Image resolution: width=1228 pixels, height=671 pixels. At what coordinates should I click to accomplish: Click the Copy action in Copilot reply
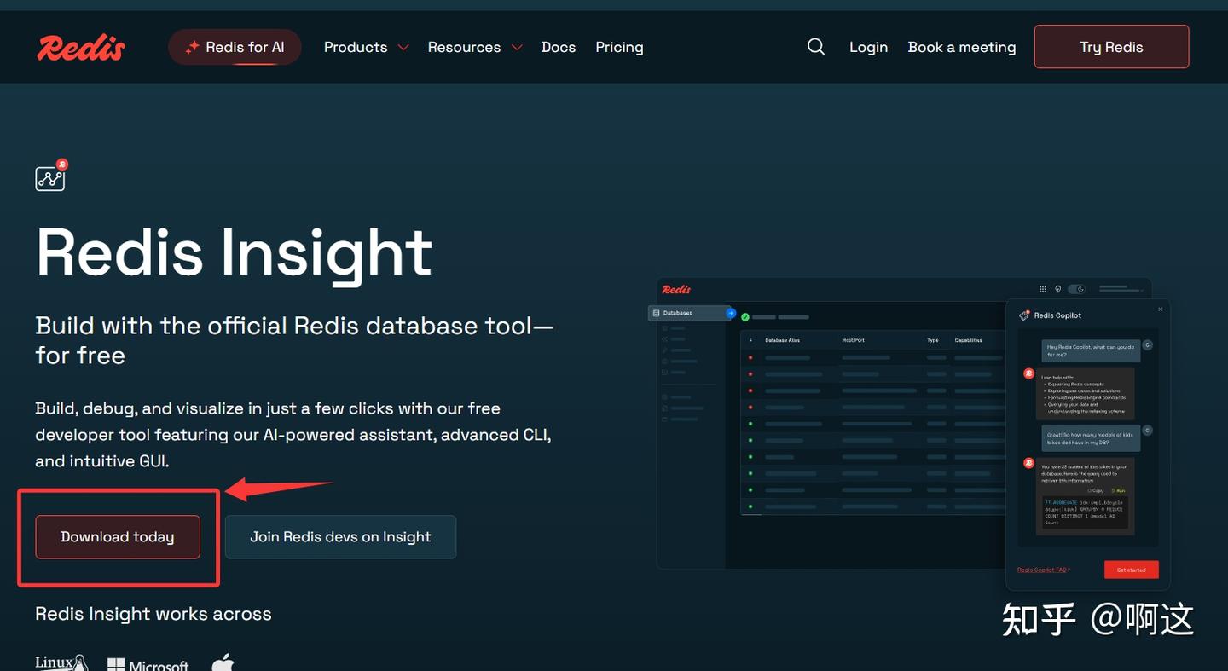coord(1096,490)
